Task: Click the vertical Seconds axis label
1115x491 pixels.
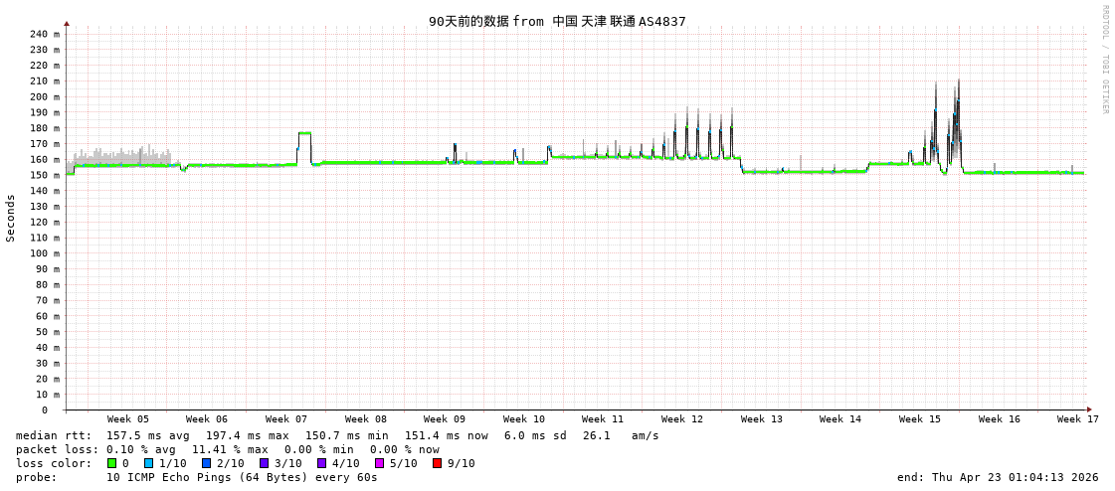Action: pyautogui.click(x=11, y=218)
